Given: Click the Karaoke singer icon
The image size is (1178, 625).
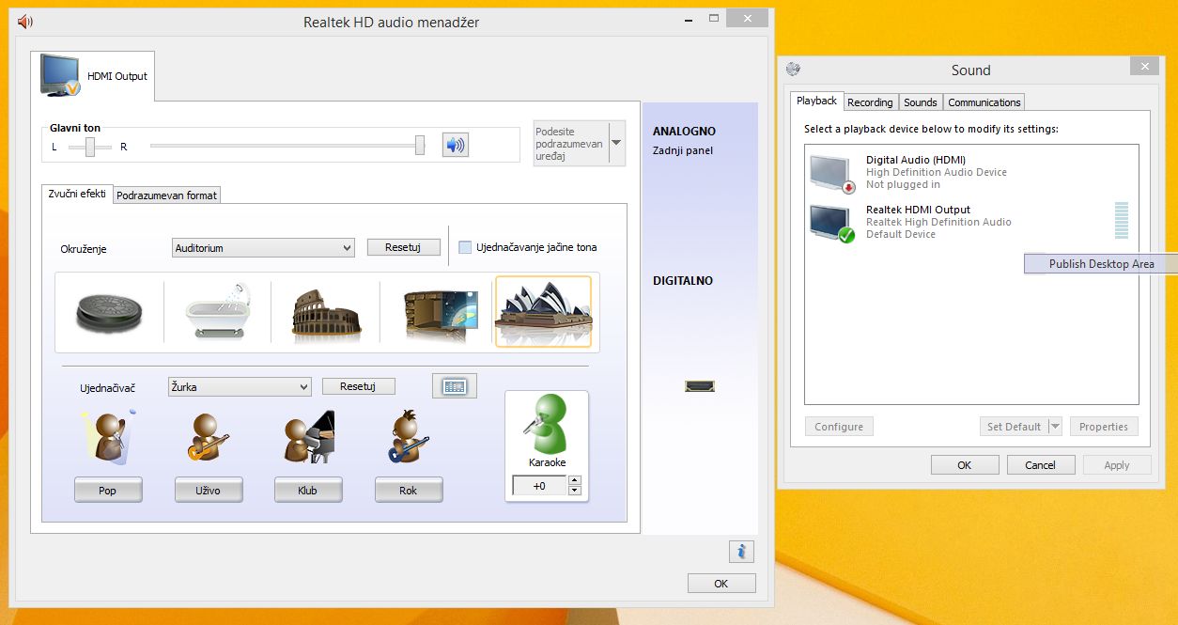Looking at the screenshot, I should pyautogui.click(x=546, y=426).
